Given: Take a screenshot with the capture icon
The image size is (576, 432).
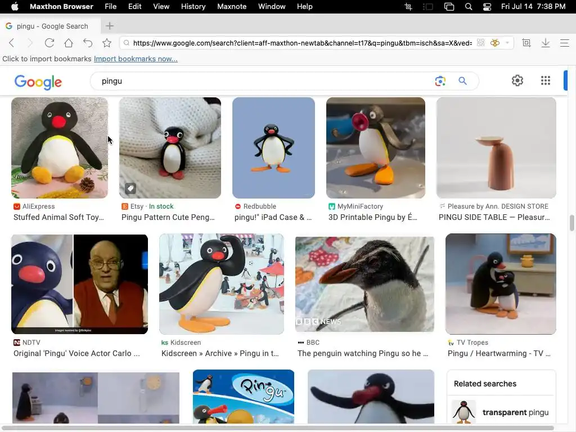Looking at the screenshot, I should pos(526,43).
